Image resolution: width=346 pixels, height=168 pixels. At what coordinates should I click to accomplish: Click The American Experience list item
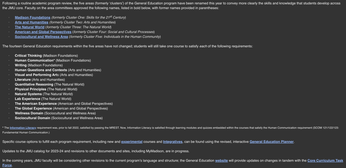pos(36,104)
